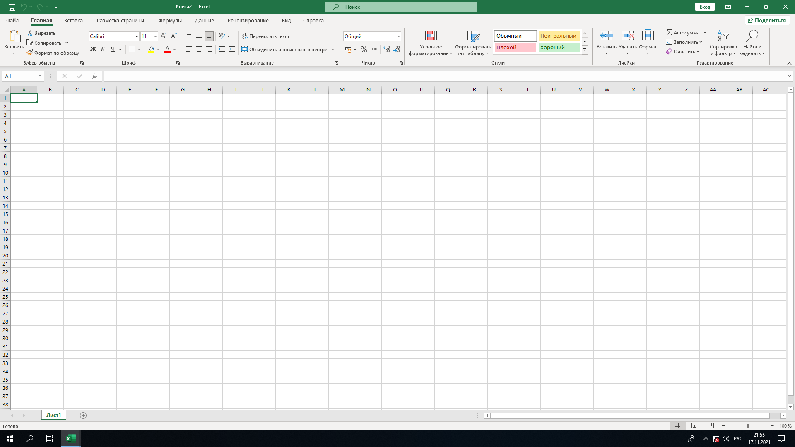Toggle bold Ж formatting

coord(93,49)
